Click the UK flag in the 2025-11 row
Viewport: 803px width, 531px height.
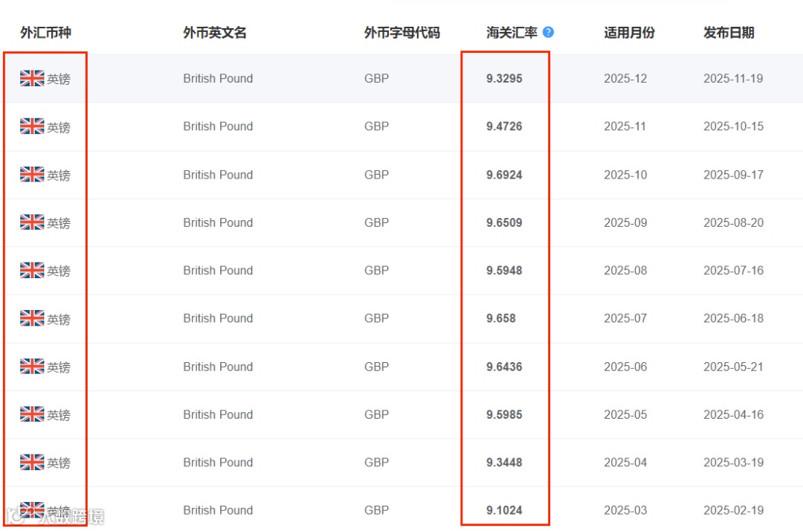32,126
